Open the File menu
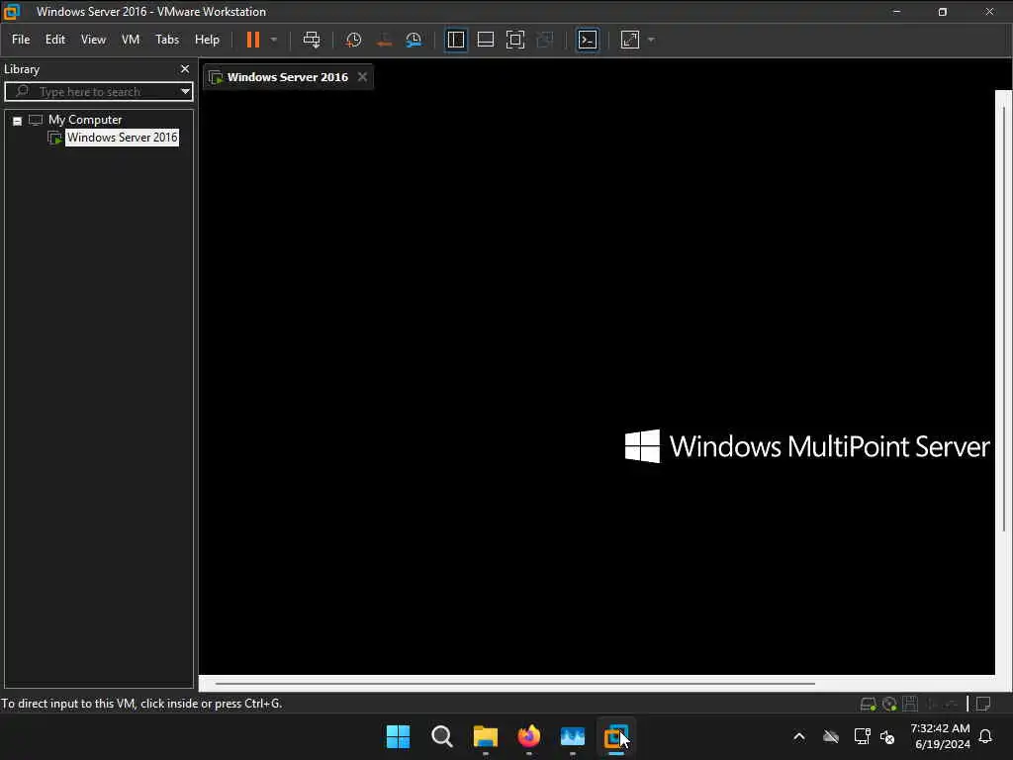This screenshot has height=760, width=1013. pyautogui.click(x=21, y=40)
